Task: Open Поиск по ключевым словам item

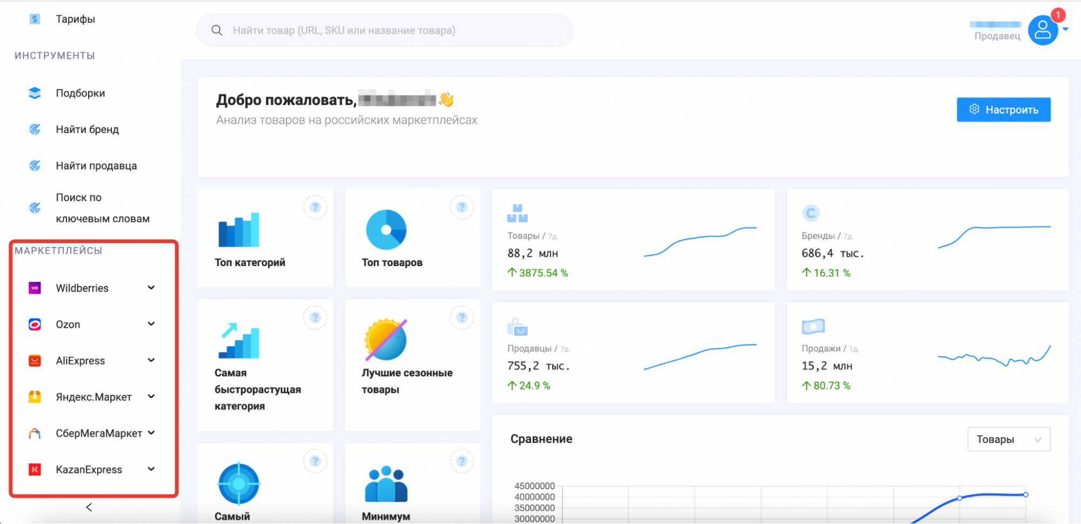Action: (103, 208)
